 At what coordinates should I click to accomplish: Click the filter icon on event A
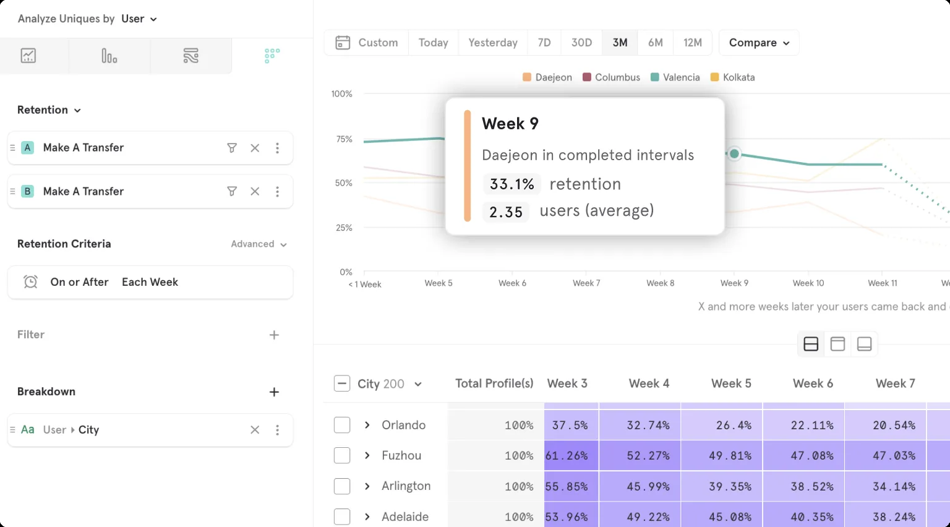232,148
